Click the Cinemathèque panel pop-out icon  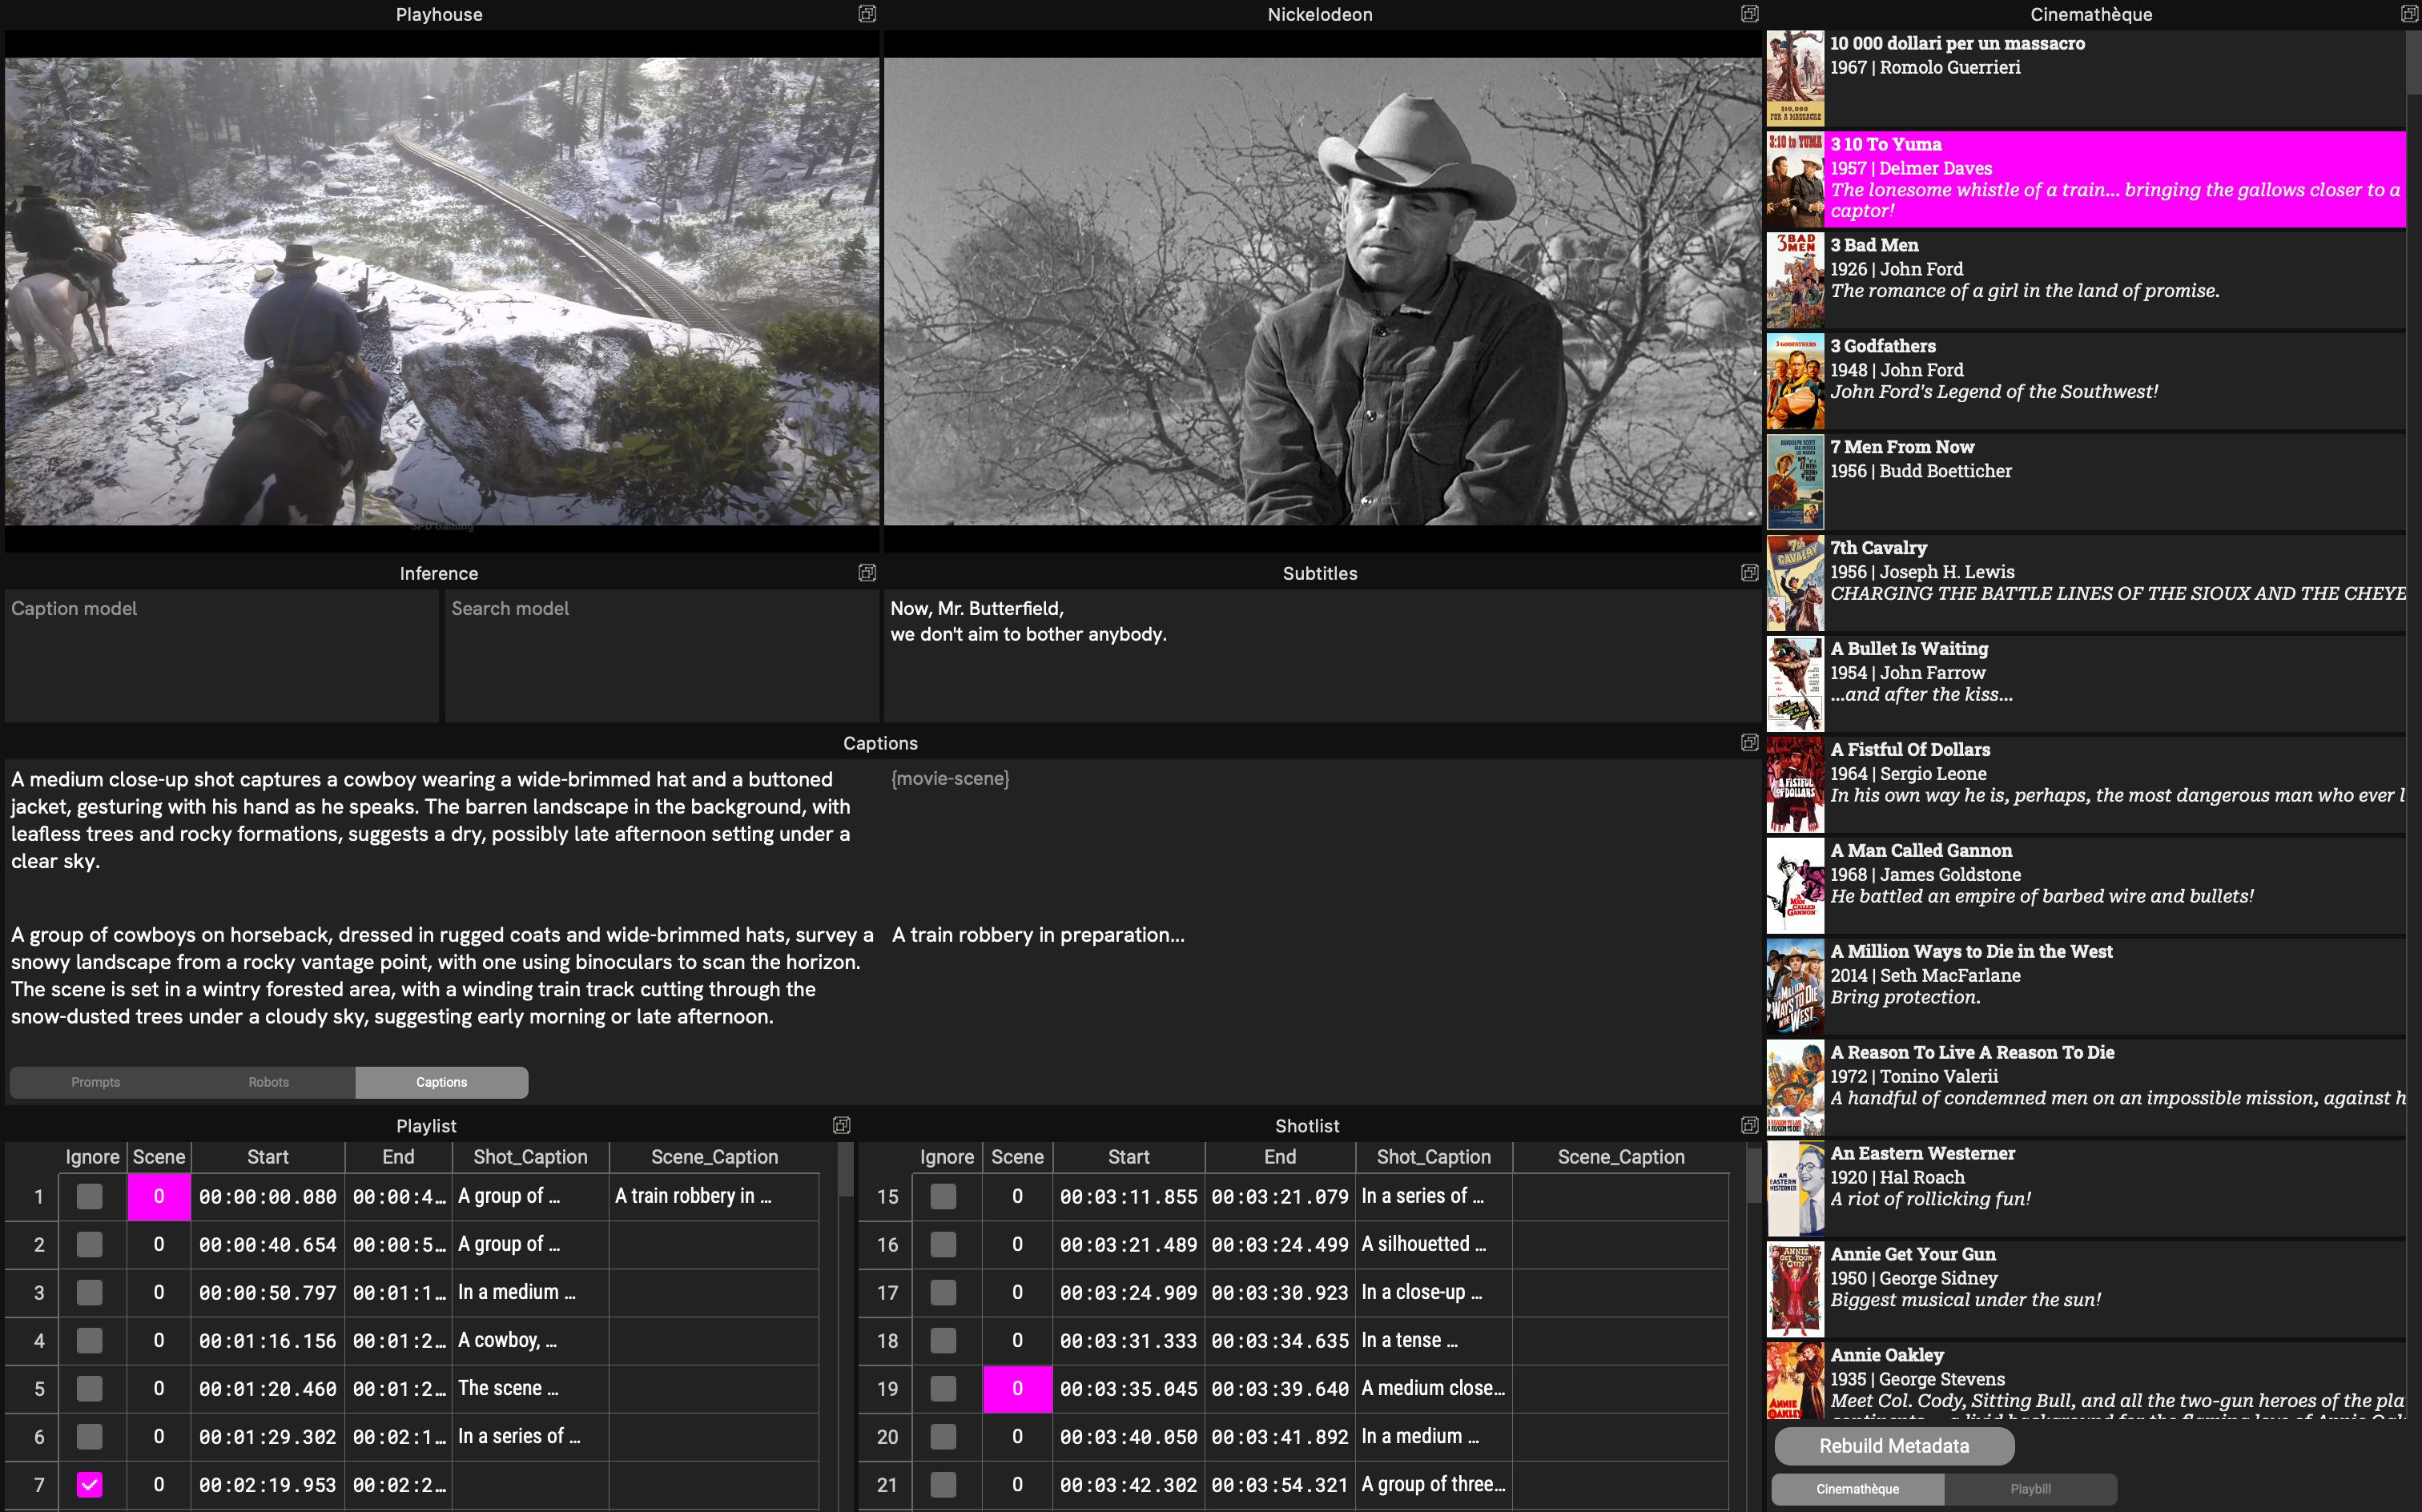point(2409,14)
